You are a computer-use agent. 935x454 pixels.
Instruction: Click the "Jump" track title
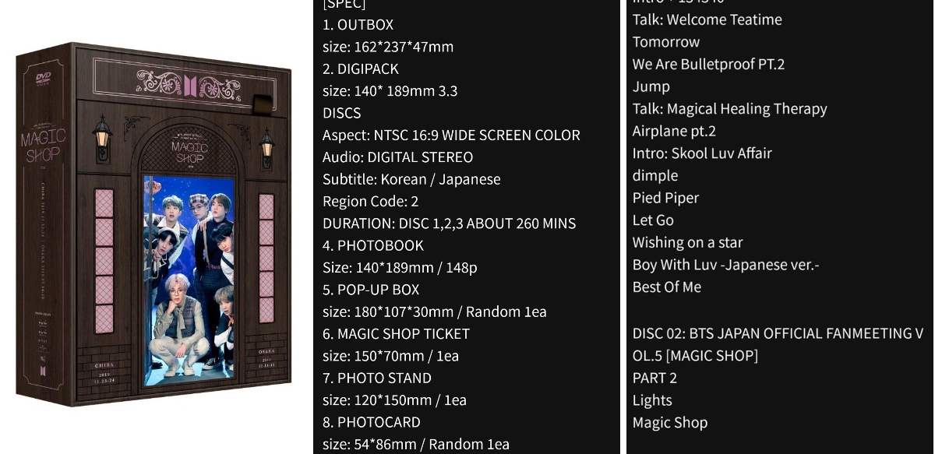pyautogui.click(x=651, y=86)
